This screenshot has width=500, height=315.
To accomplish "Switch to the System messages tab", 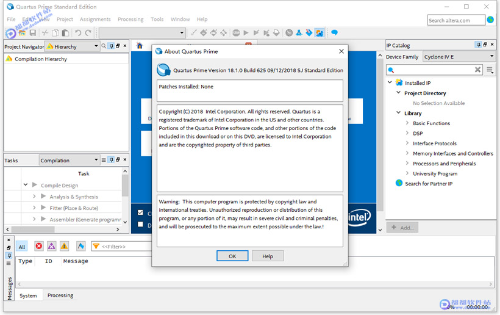I will point(28,295).
